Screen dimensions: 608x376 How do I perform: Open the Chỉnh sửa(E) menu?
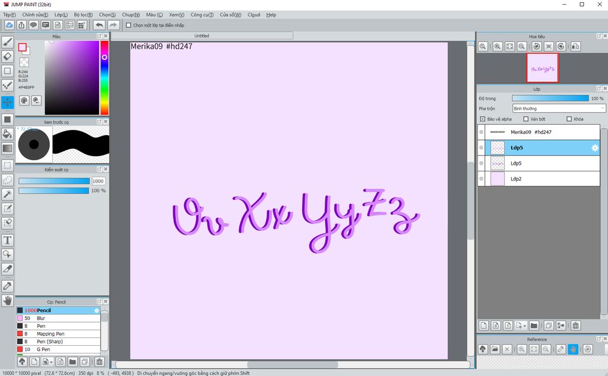click(x=35, y=15)
